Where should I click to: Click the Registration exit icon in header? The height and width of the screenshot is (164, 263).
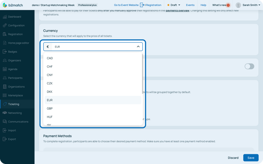[x=142, y=5]
